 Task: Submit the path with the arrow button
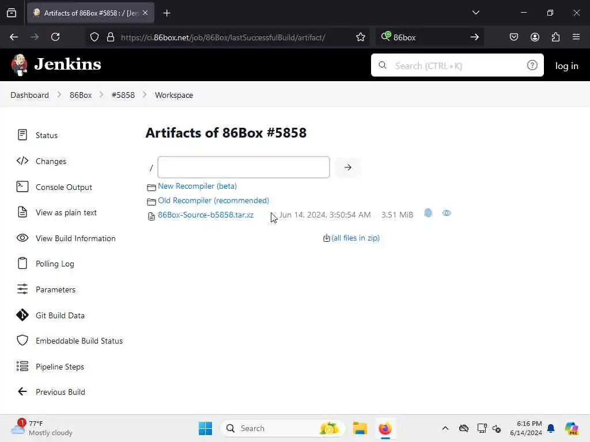(x=347, y=167)
